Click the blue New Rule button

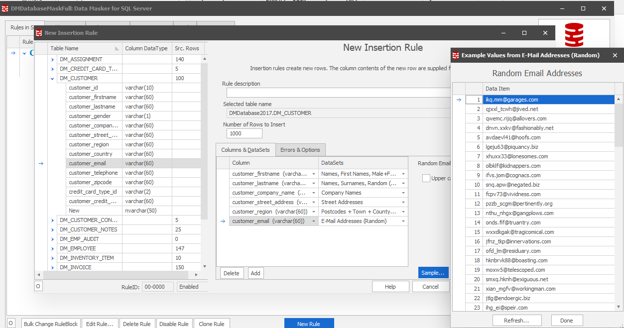(309, 324)
